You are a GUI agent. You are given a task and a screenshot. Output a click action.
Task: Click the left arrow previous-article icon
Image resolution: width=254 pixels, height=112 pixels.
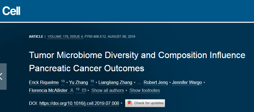[1, 77]
